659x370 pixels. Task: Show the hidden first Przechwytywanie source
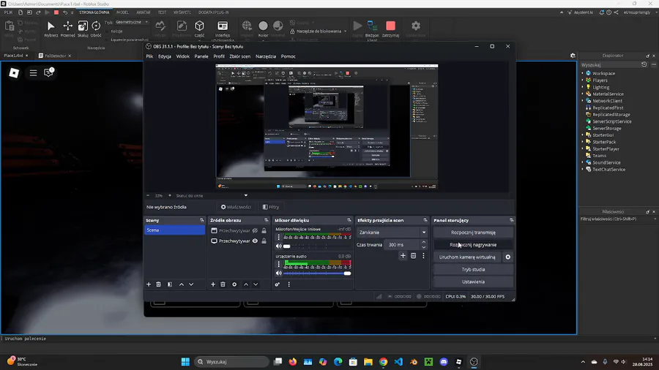pos(255,231)
